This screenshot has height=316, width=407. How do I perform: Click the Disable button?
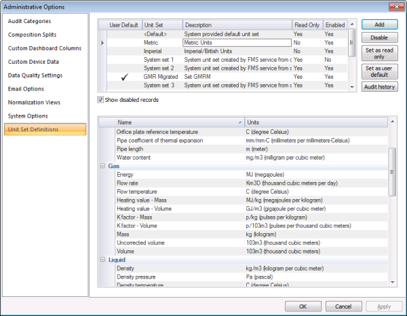coord(379,37)
